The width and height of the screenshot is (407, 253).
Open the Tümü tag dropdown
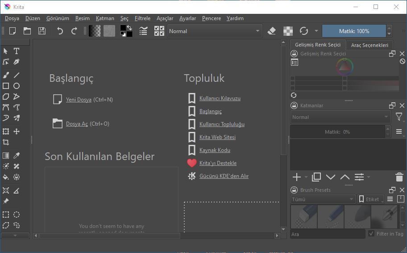(x=323, y=199)
